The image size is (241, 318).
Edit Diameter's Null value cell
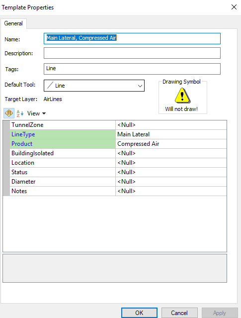pos(171,182)
